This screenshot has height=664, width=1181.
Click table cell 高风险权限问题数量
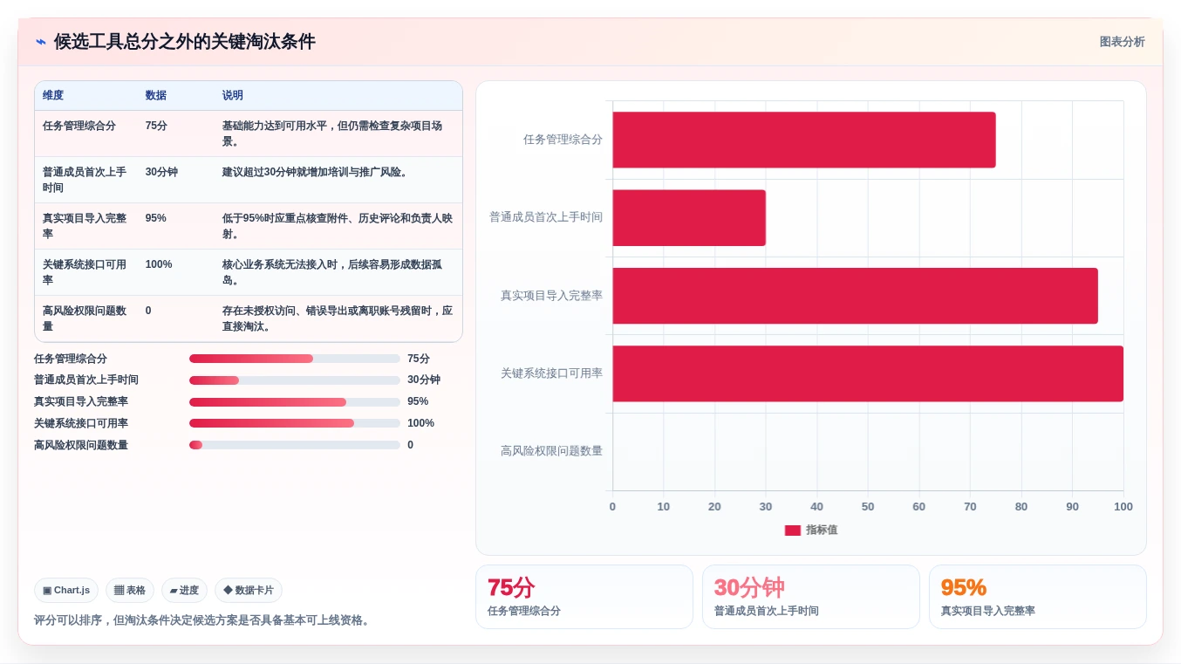pos(85,318)
